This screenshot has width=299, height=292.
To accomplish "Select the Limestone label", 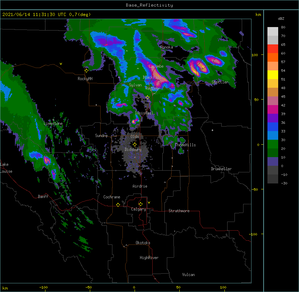I will coord(53,123).
